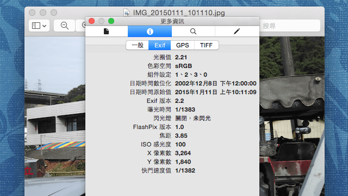The height and width of the screenshot is (196, 348).
Task: Click the 快門速度值 label
Action: click(157, 170)
